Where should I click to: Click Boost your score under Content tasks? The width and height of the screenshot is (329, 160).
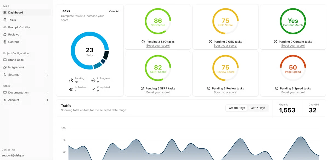tap(293, 46)
